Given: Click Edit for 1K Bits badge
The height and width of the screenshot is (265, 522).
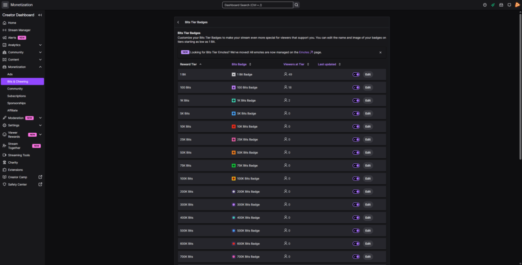Looking at the screenshot, I should click(368, 100).
